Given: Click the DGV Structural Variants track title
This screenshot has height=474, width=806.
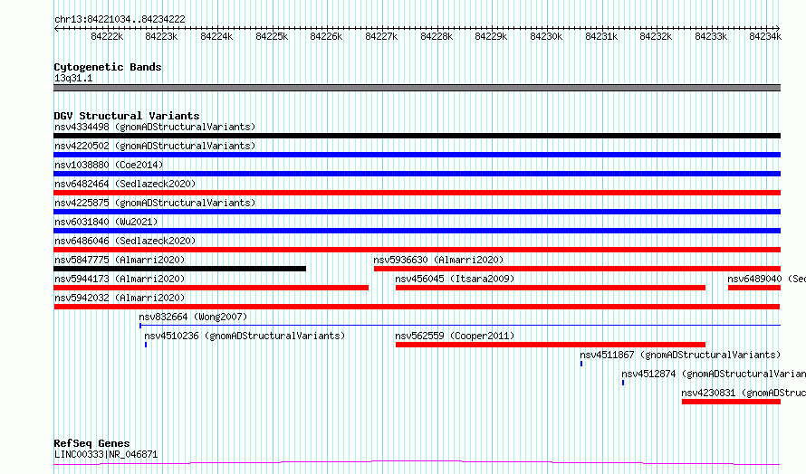Looking at the screenshot, I should [x=127, y=116].
